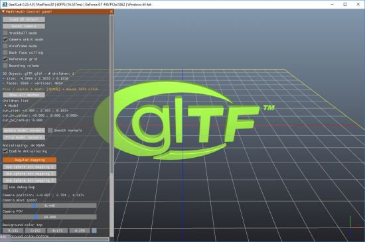Click the 'cur_bv_radius: 0.000' line

coord(23,120)
